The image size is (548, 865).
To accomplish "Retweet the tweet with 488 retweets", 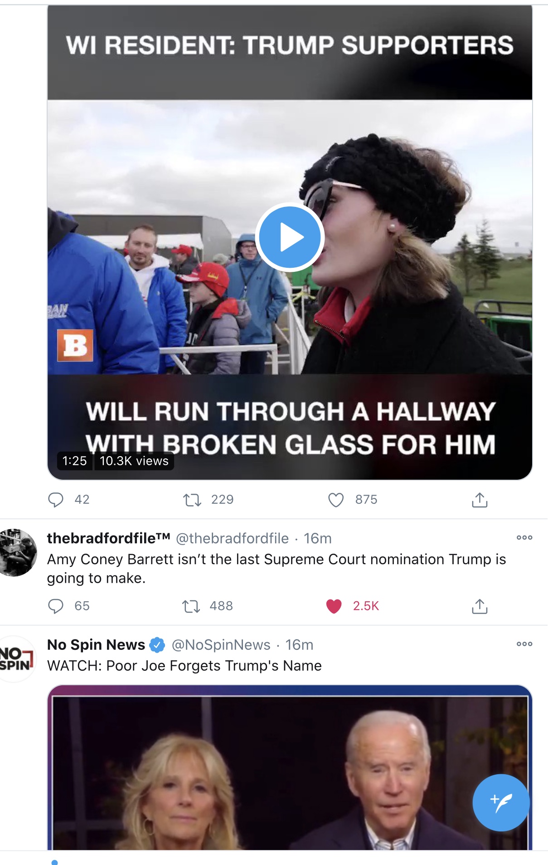I will click(191, 606).
